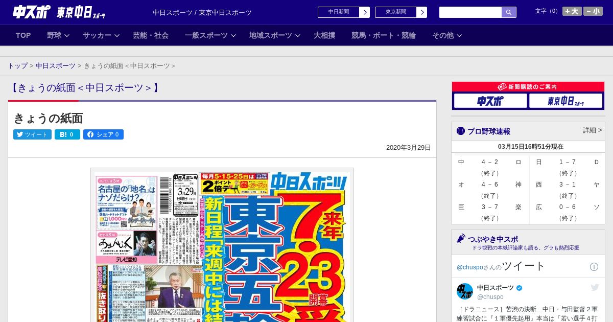The width and height of the screenshot is (613, 322).
Task: Click the megaphone icon by つぶやき中スポ
Action: (x=461, y=239)
